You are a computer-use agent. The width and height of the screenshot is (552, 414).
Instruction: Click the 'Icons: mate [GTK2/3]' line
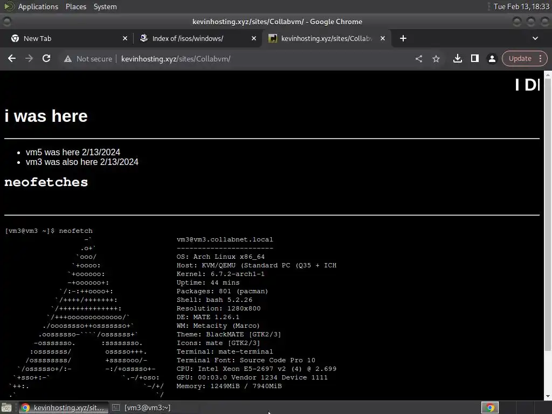point(218,343)
